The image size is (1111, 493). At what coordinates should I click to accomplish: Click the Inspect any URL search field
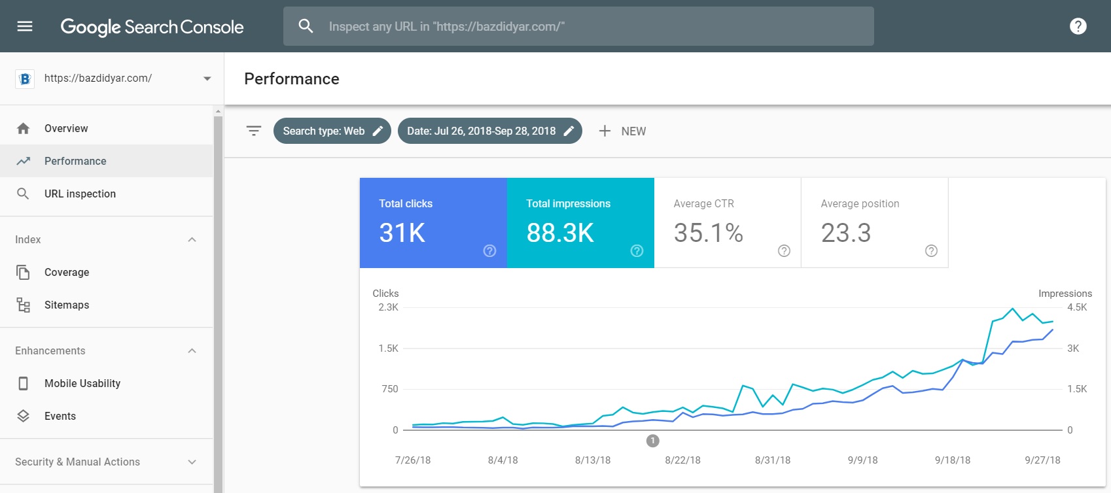578,26
